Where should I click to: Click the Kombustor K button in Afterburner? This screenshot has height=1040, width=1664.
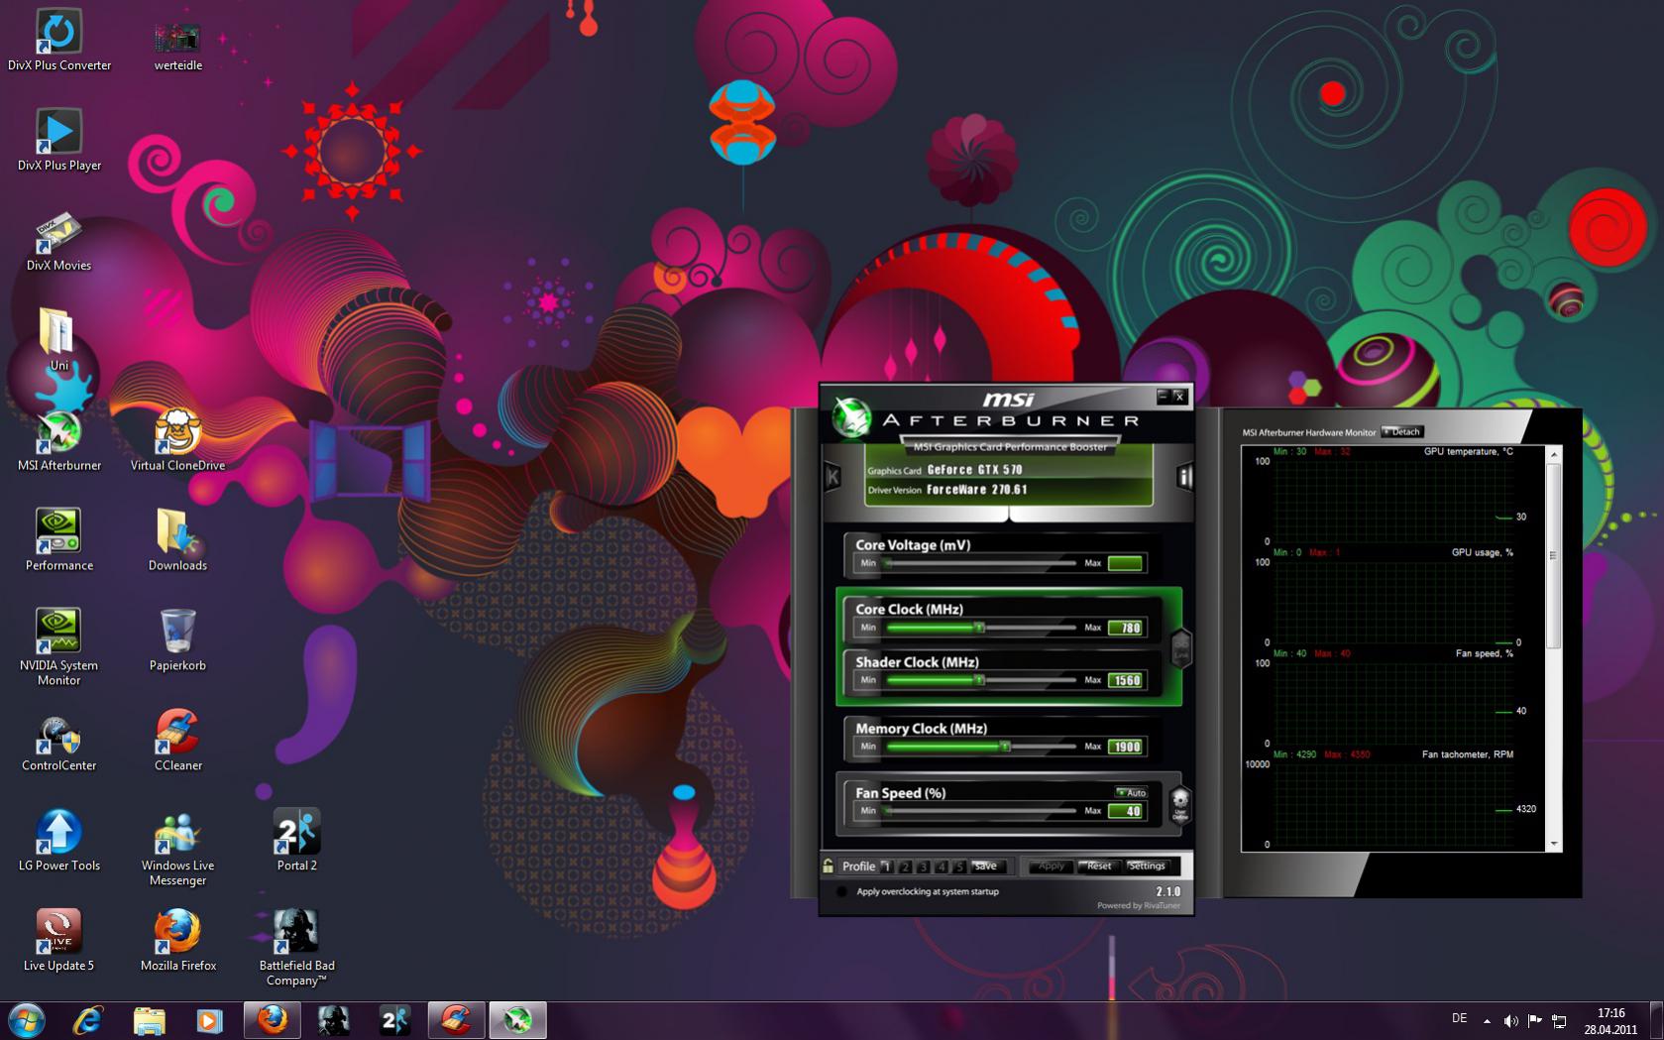832,477
